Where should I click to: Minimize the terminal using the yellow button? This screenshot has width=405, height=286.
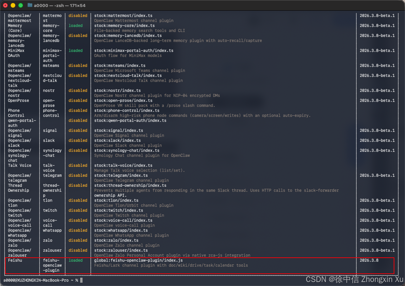[13, 5]
